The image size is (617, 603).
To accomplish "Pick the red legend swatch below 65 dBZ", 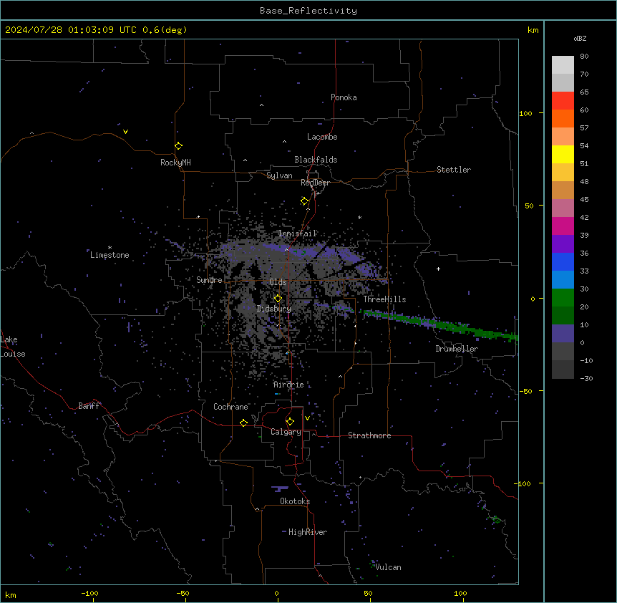I will tap(563, 100).
